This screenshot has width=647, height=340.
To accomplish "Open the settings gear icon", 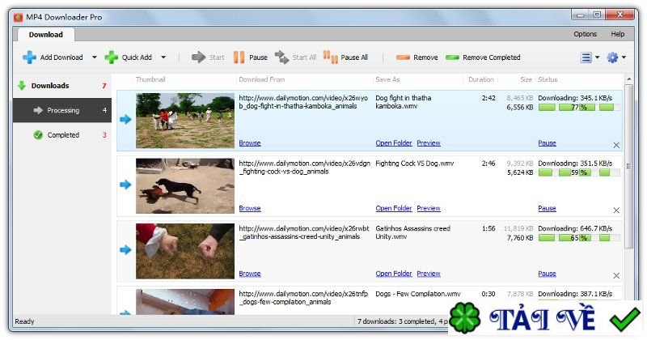I will [612, 57].
